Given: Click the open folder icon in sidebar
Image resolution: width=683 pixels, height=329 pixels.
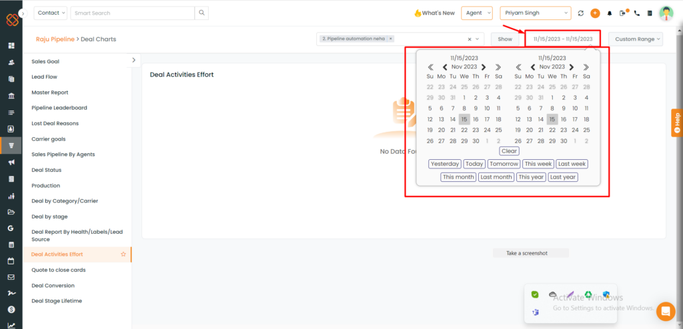Looking at the screenshot, I should pyautogui.click(x=11, y=212).
